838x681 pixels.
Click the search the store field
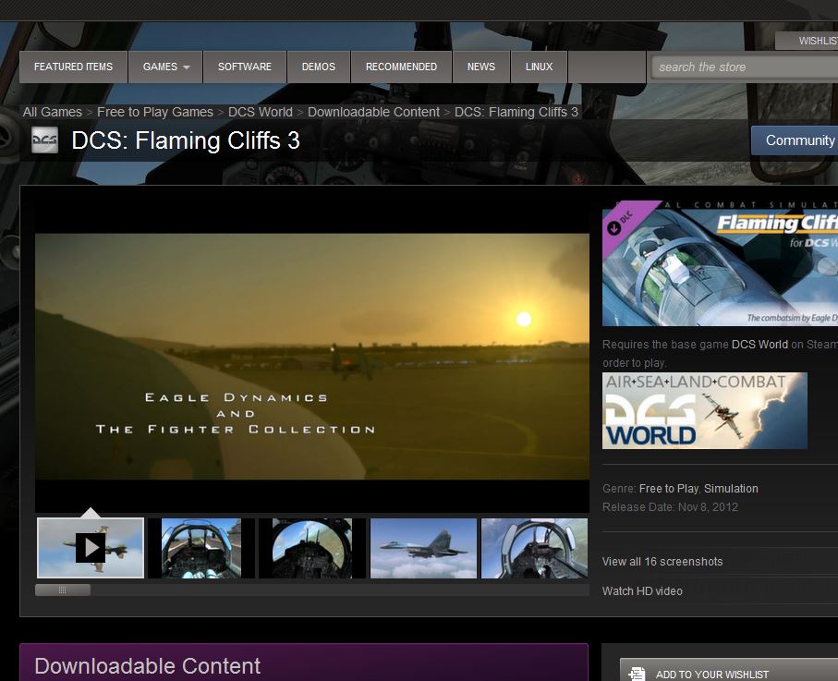745,67
